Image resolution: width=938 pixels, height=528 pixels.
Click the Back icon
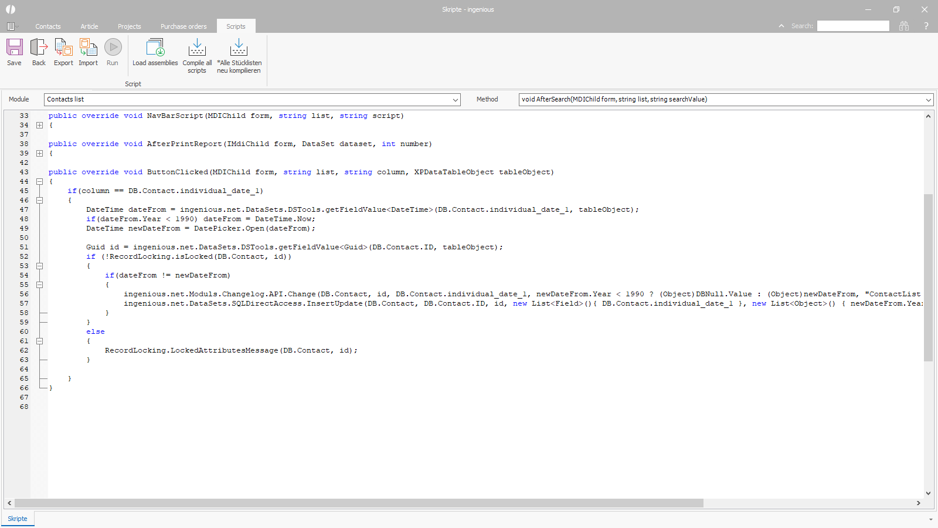pyautogui.click(x=39, y=48)
